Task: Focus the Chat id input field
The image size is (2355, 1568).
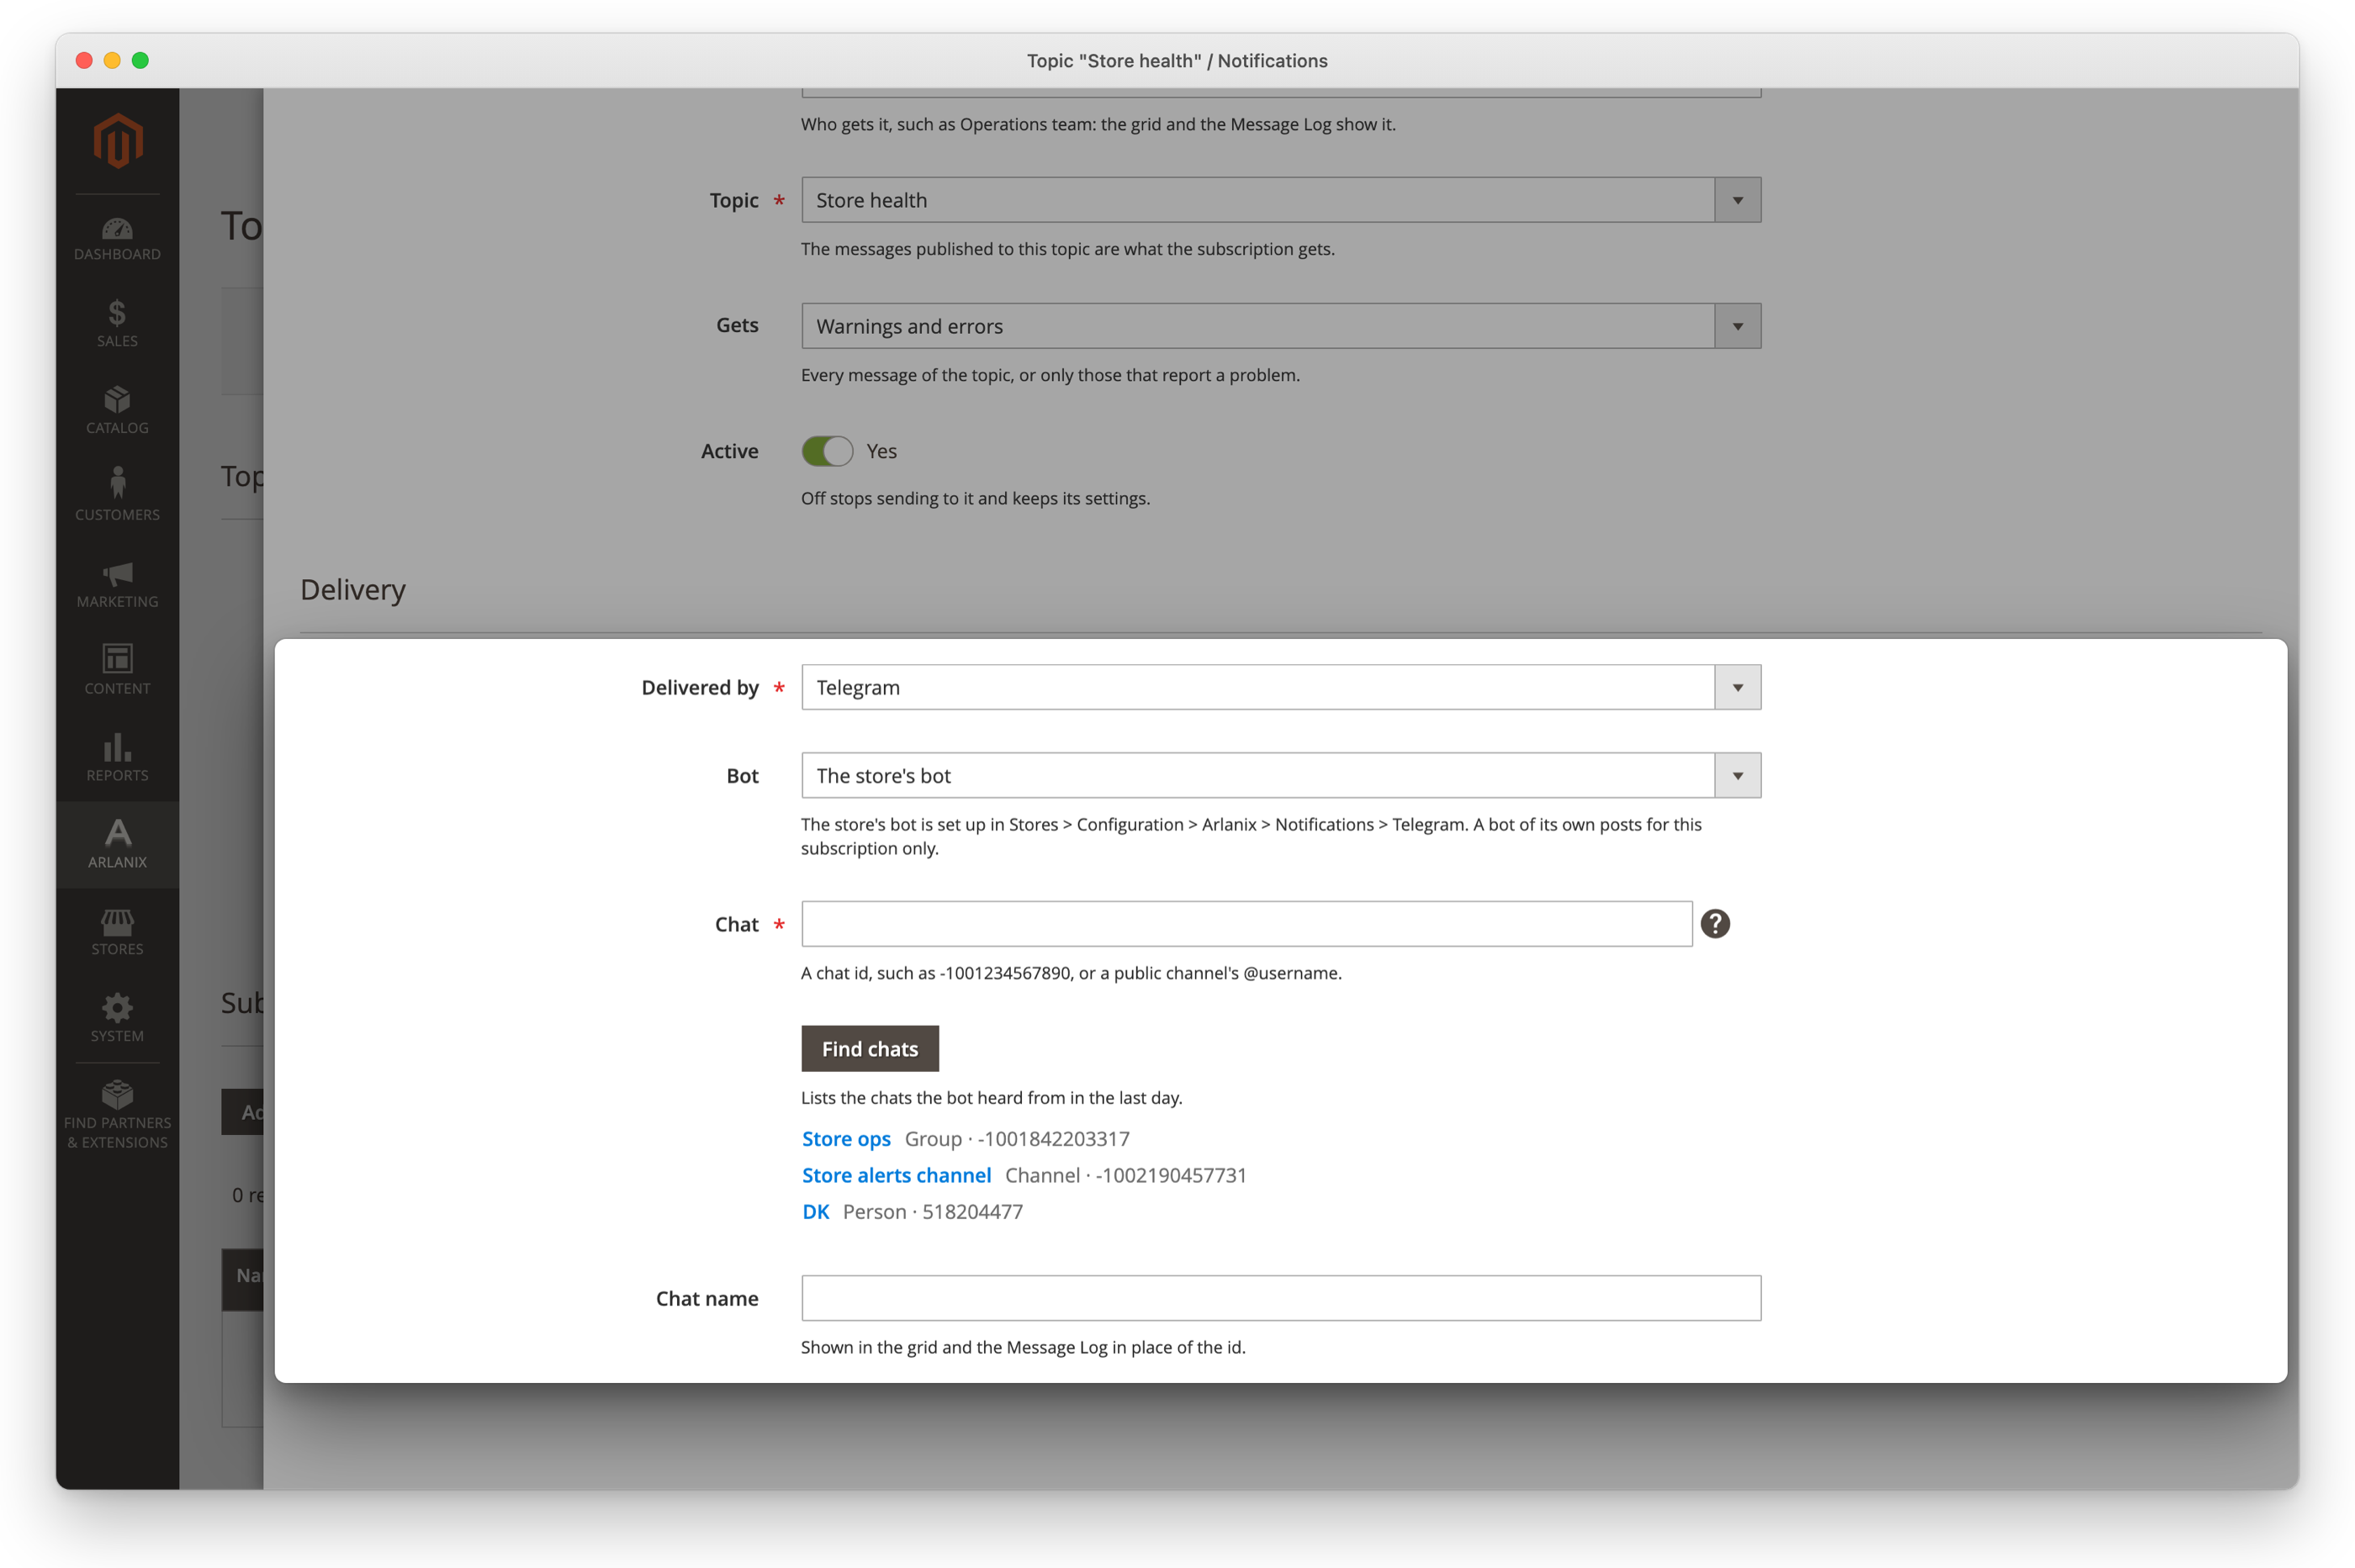Action: [1246, 924]
